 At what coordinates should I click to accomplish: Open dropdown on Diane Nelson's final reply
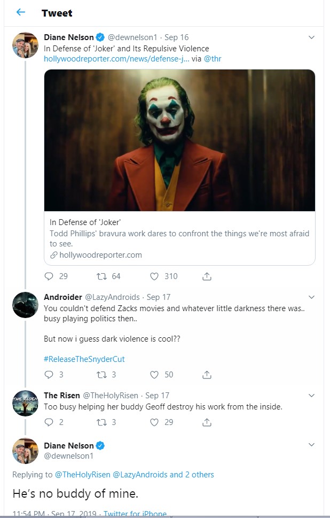(x=311, y=445)
